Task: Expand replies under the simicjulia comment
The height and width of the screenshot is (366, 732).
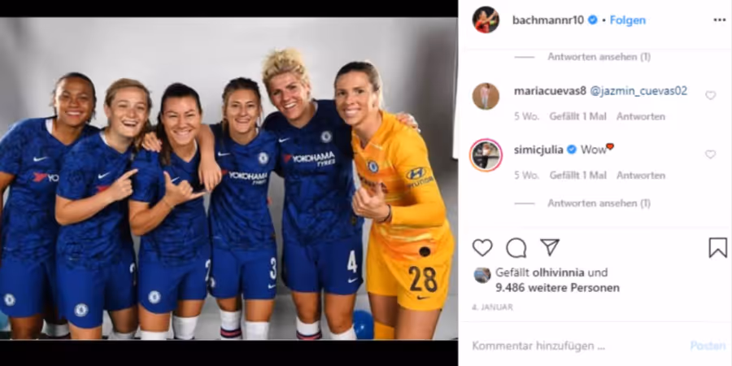Action: tap(599, 203)
